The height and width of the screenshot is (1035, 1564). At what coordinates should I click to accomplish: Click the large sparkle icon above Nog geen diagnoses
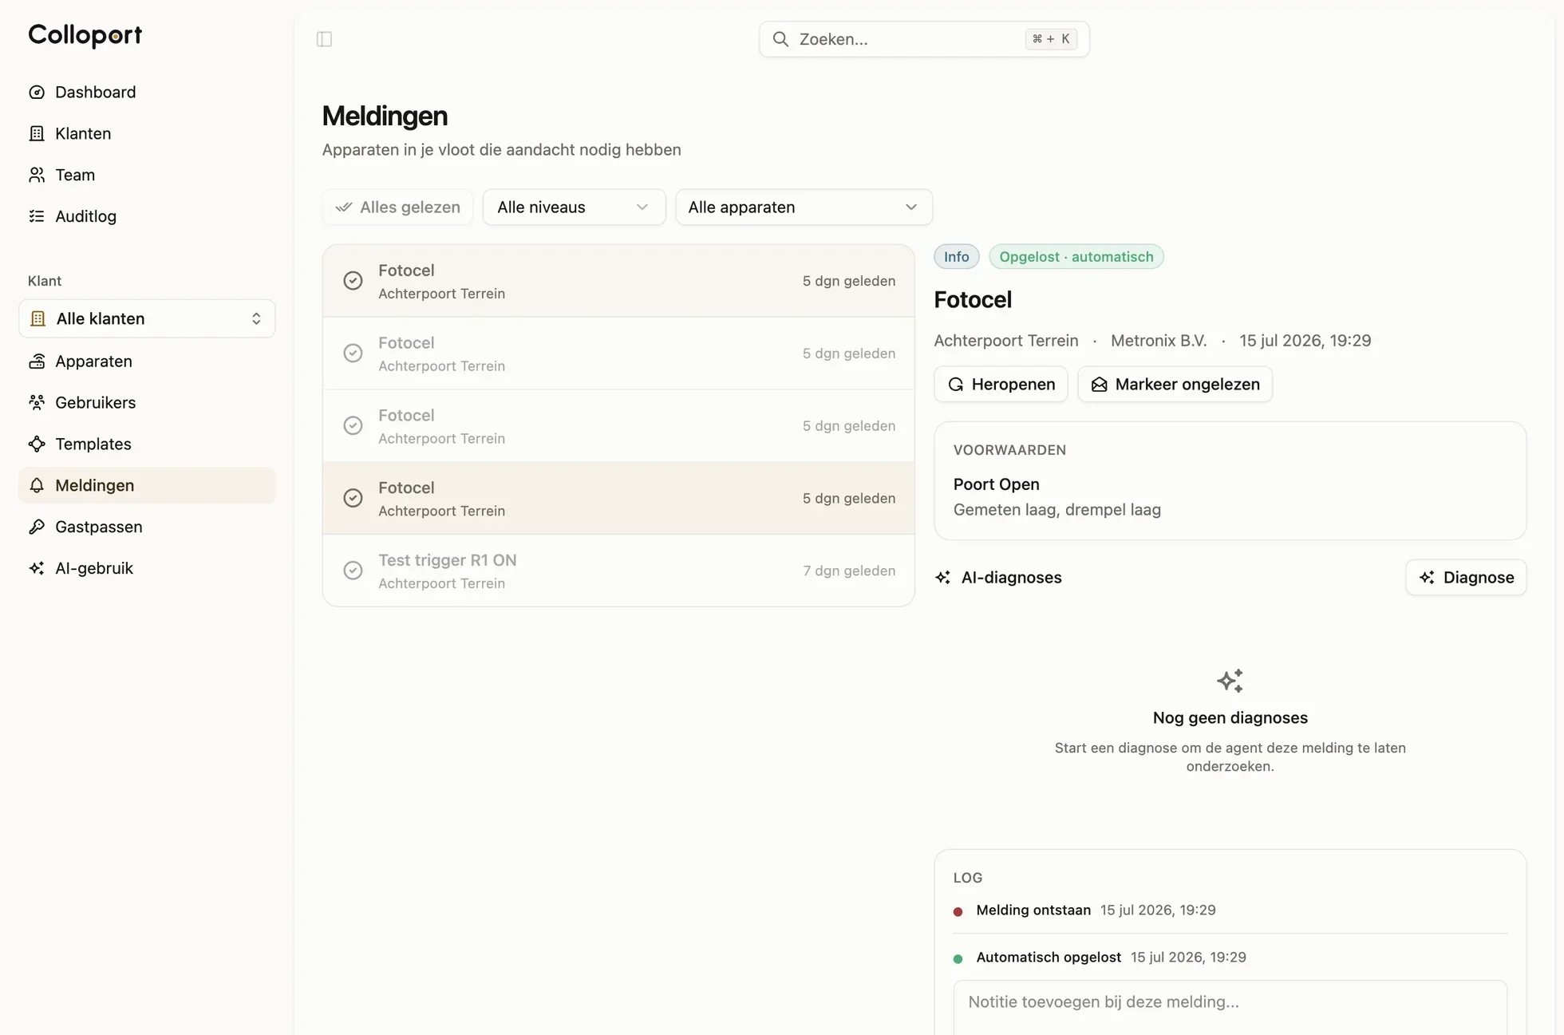pos(1230,681)
